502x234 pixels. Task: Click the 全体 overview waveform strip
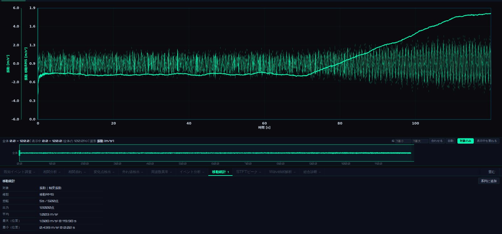(x=216, y=153)
